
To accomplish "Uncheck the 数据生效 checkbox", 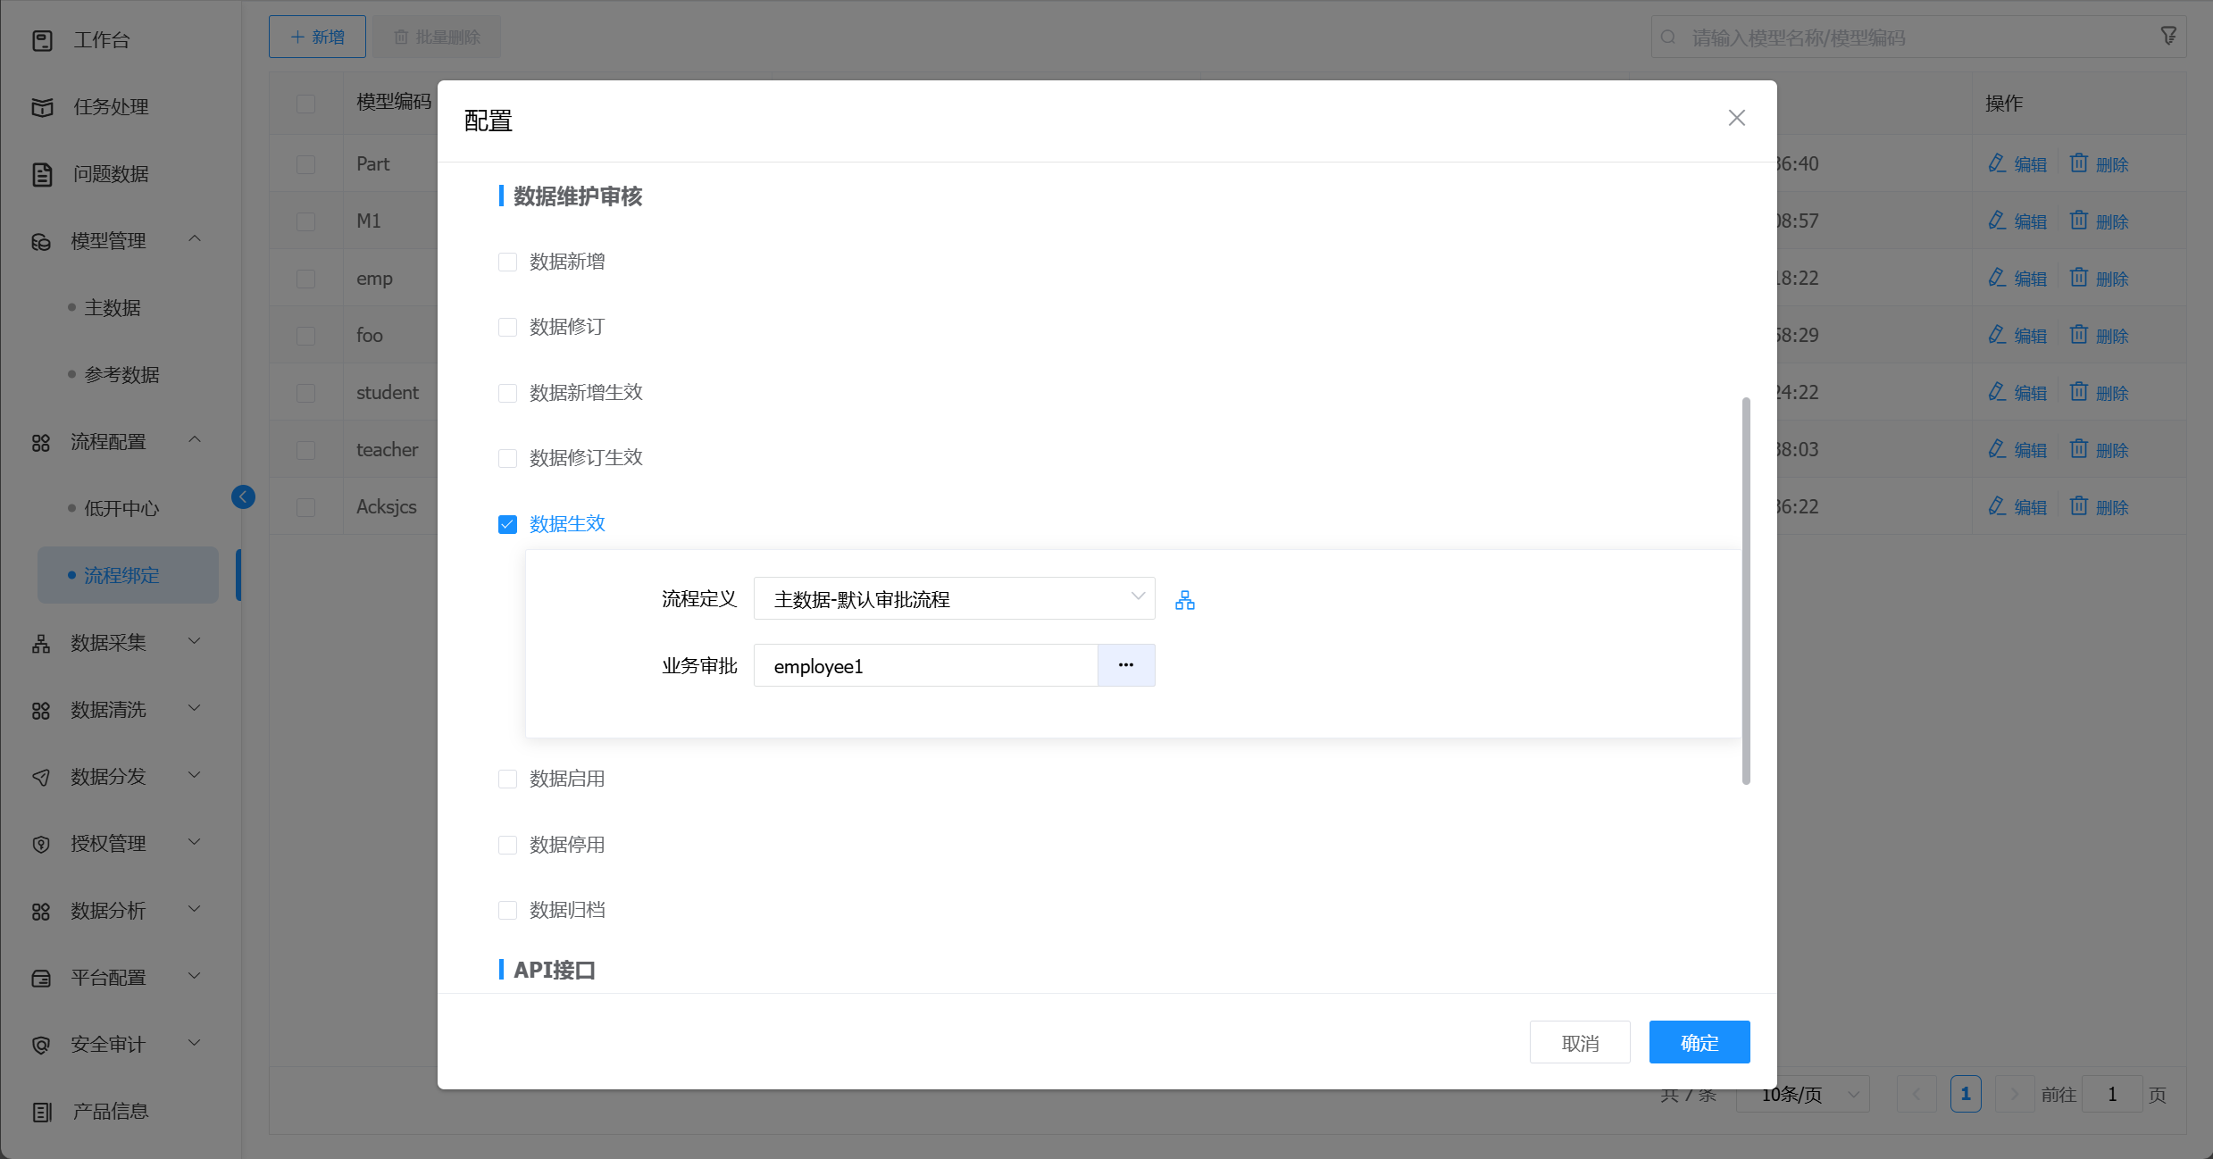I will pyautogui.click(x=507, y=524).
